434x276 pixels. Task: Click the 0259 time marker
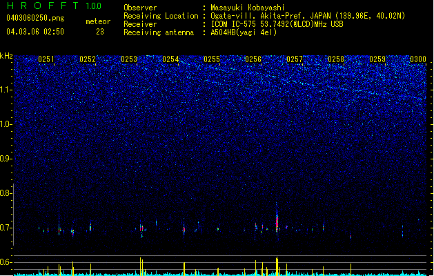click(x=377, y=59)
